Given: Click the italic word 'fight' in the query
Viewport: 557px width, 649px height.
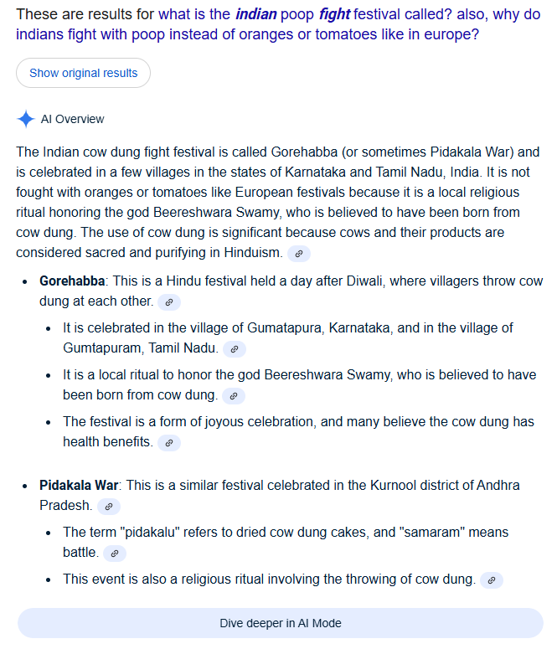Looking at the screenshot, I should 334,15.
